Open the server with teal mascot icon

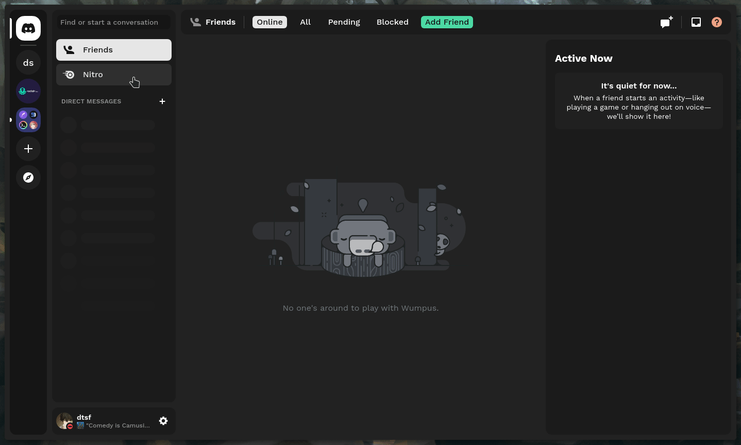tap(28, 91)
